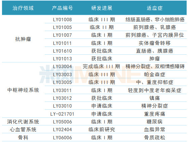188x142 pixels.
Task: Select the 抗肿瘤 category cell
Action: pos(23,39)
